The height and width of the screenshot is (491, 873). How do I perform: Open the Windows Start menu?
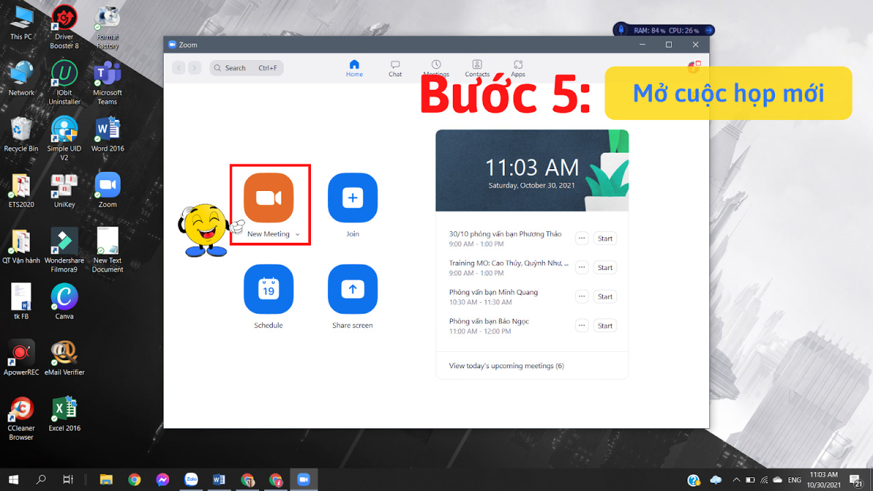click(x=13, y=479)
